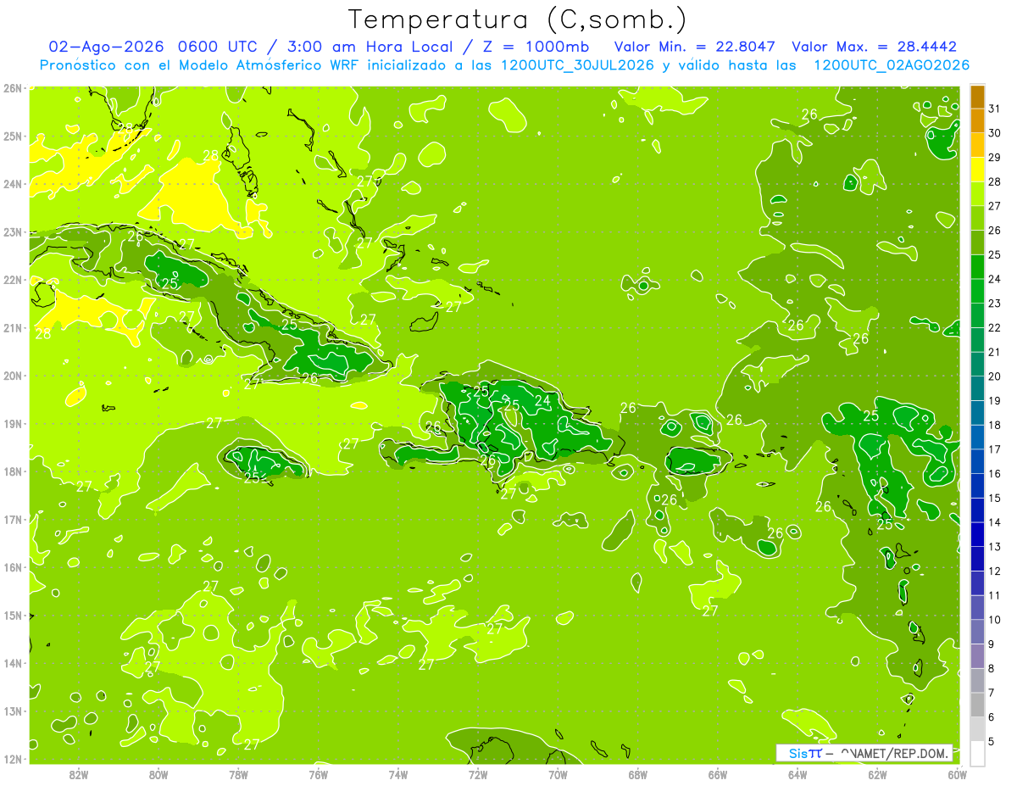
Task: Click the 60W longitude axis label
Action: pos(957,774)
